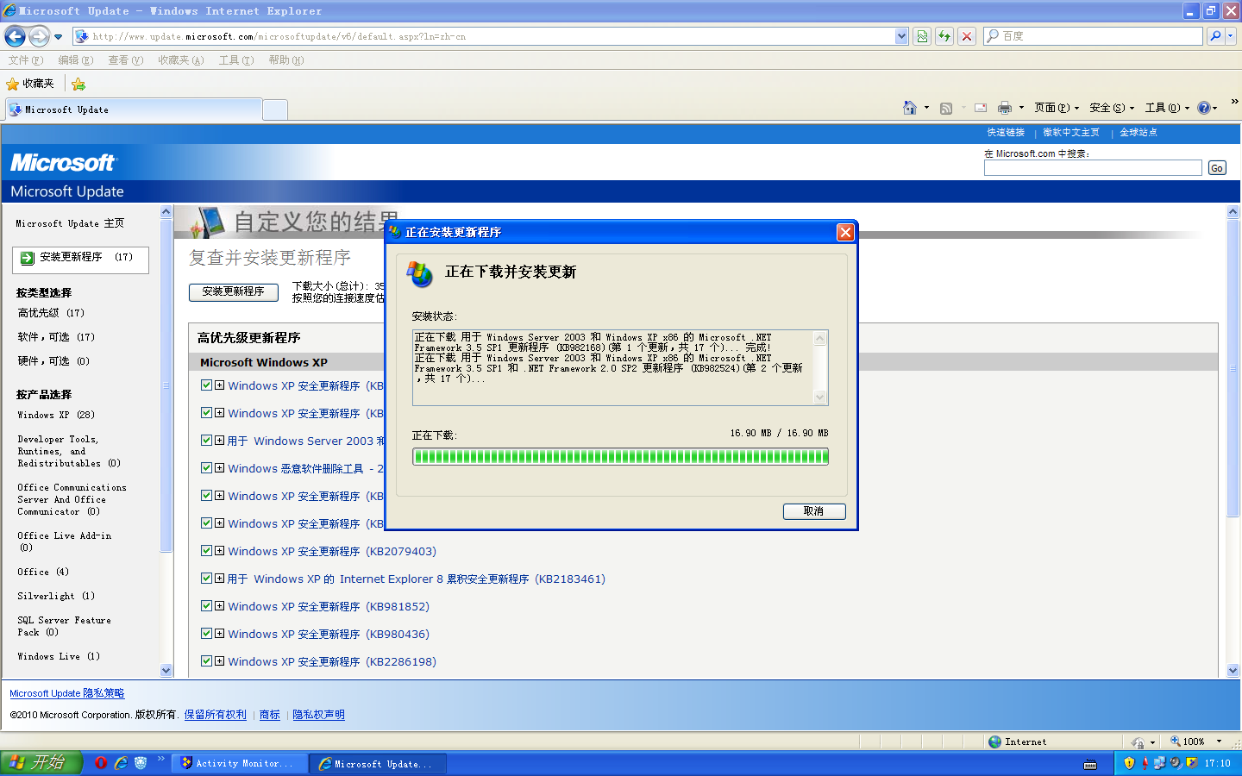
Task: Click the shield icon in quick launch
Action: 141,763
